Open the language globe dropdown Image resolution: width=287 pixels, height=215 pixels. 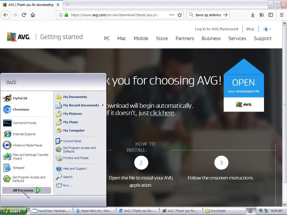click(x=267, y=29)
